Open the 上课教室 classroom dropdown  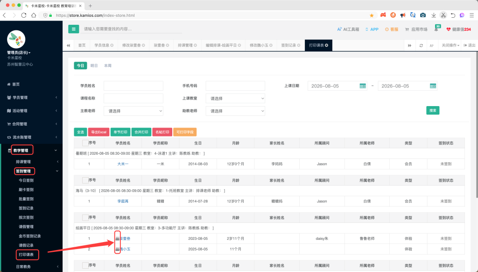(235, 98)
